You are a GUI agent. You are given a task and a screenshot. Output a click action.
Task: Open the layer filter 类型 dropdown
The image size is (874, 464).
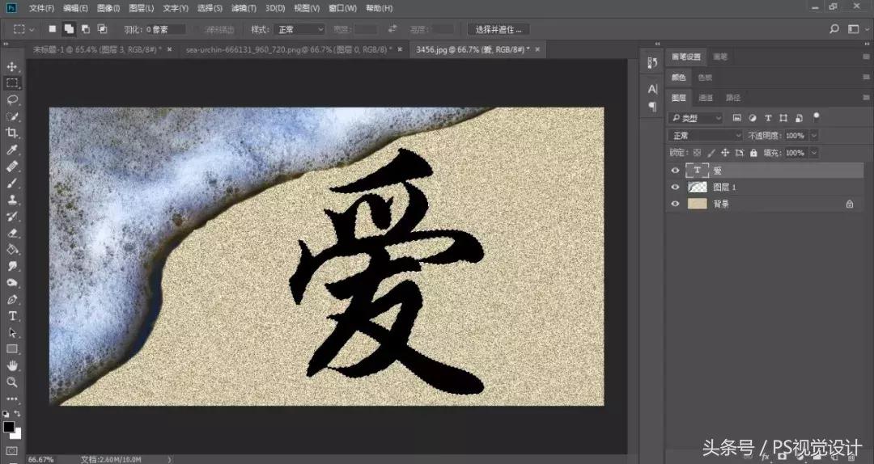(x=696, y=118)
